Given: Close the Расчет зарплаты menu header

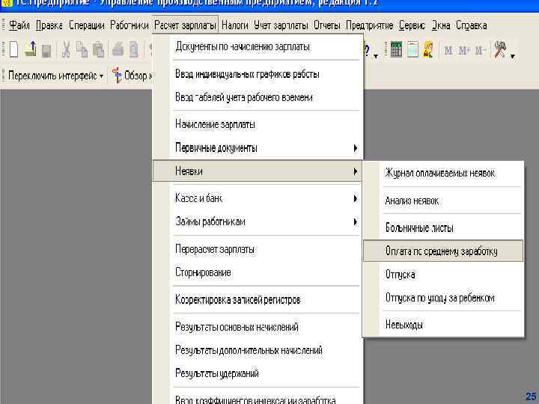Looking at the screenshot, I should 185,25.
